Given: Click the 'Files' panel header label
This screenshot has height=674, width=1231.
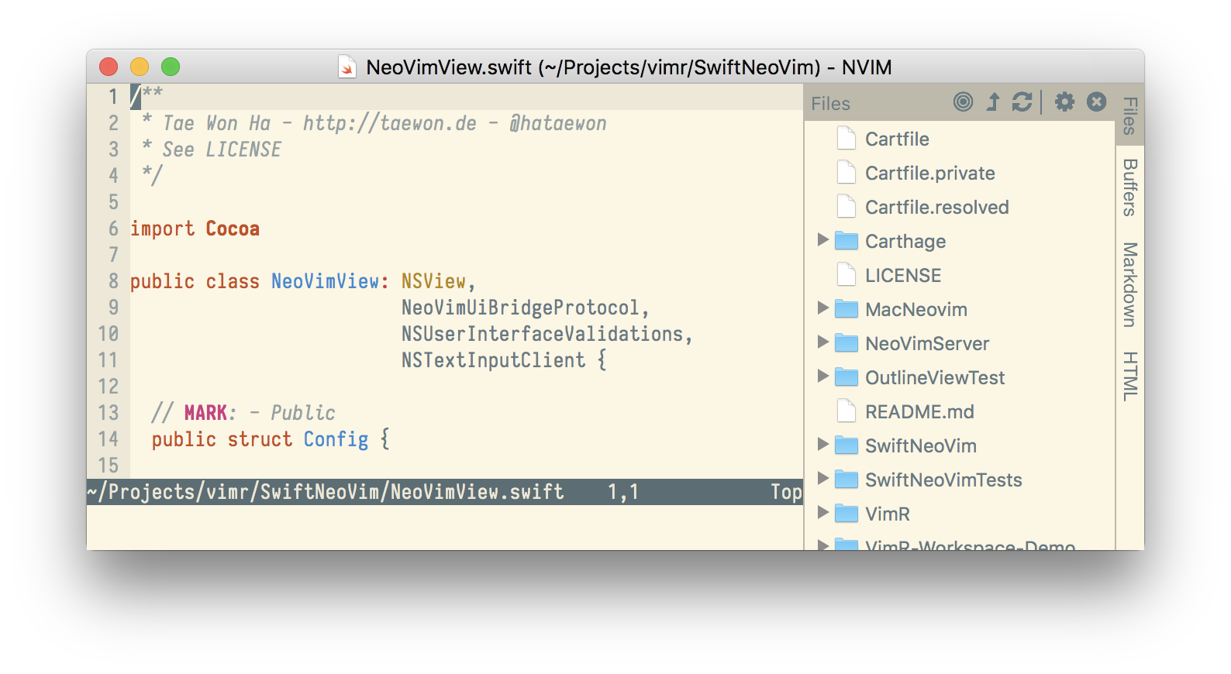Looking at the screenshot, I should 831,104.
